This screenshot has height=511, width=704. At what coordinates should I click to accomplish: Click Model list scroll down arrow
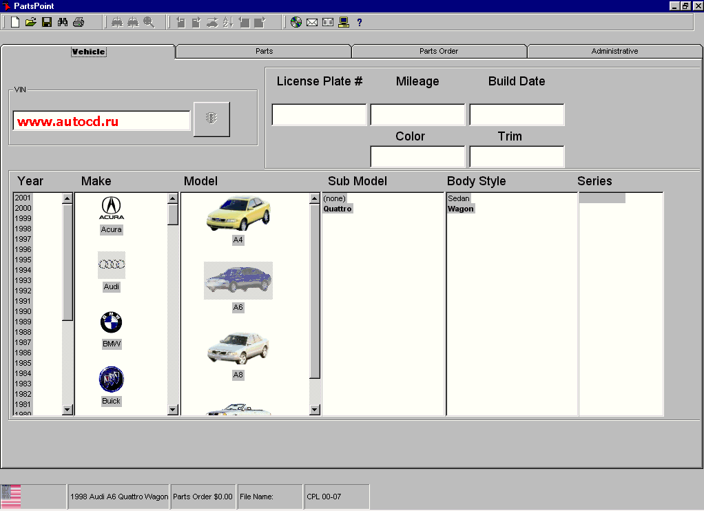[315, 410]
